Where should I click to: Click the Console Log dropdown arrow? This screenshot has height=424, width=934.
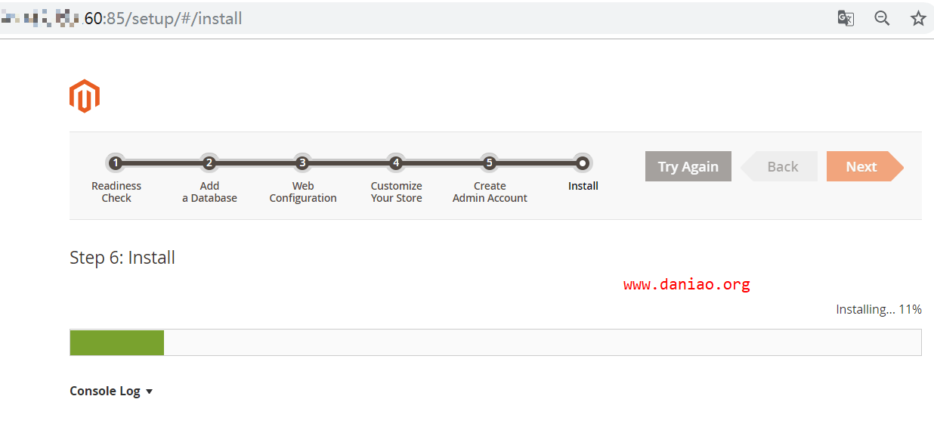coord(149,392)
